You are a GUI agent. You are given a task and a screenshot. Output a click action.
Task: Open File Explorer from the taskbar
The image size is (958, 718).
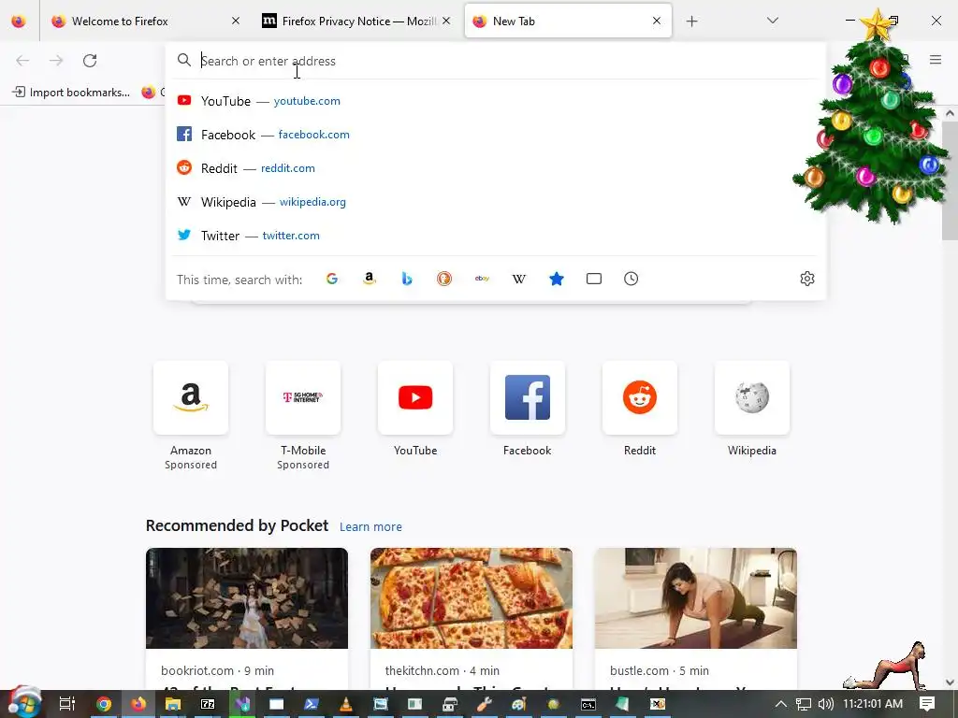click(173, 704)
